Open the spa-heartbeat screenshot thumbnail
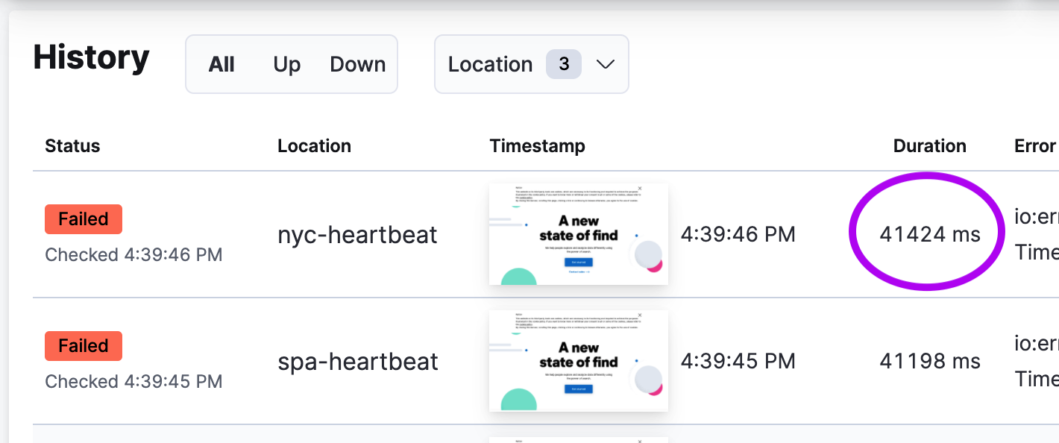Screen dimensions: 1059x443 tap(579, 361)
